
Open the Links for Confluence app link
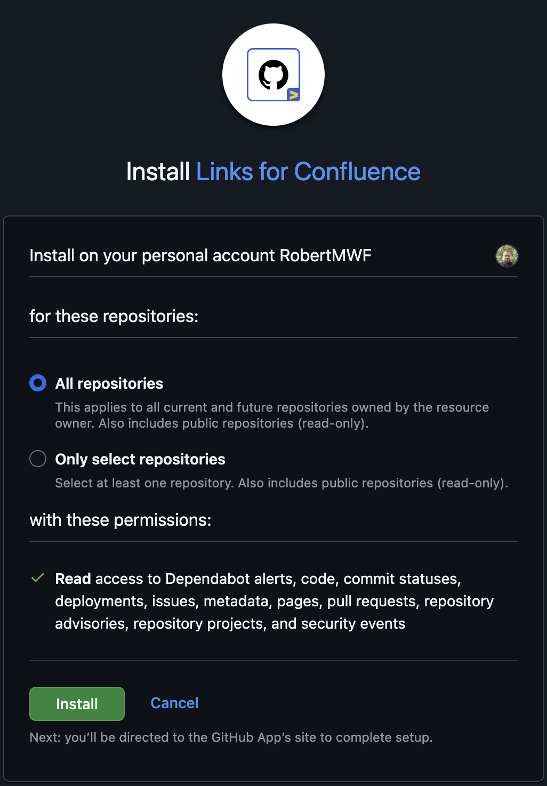pyautogui.click(x=308, y=172)
